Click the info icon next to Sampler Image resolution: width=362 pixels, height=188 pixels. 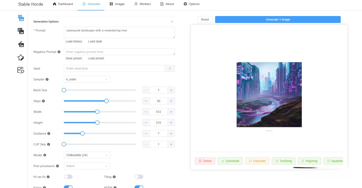pos(47,79)
